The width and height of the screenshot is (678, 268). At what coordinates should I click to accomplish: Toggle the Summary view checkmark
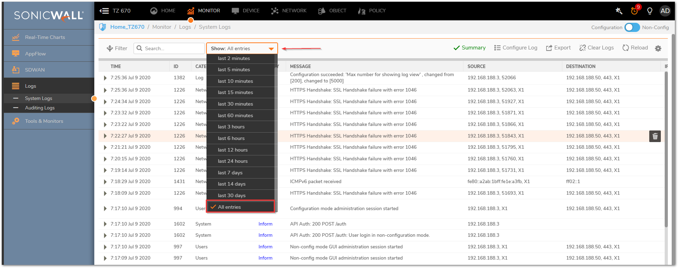(469, 48)
